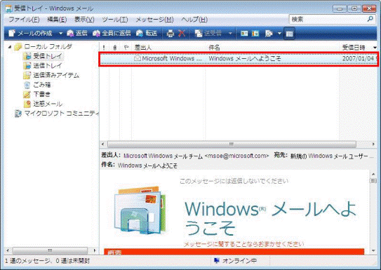The height and width of the screenshot is (270, 381).
Task: Sort by the flag column header
Action: 126,48
